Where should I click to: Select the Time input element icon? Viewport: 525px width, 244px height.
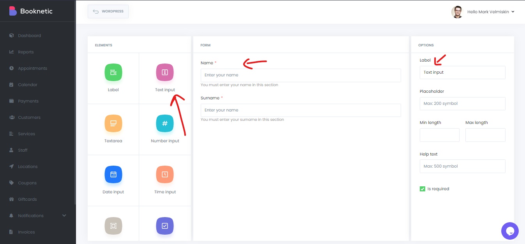pyautogui.click(x=165, y=174)
